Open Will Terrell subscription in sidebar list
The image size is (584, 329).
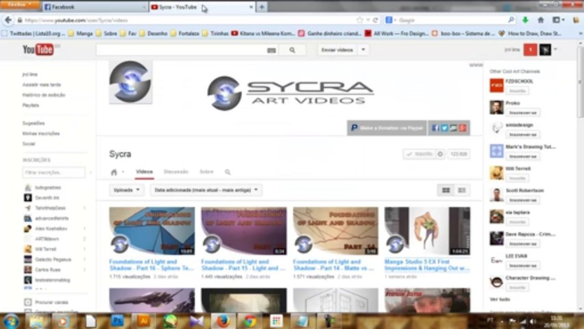pyautogui.click(x=46, y=249)
